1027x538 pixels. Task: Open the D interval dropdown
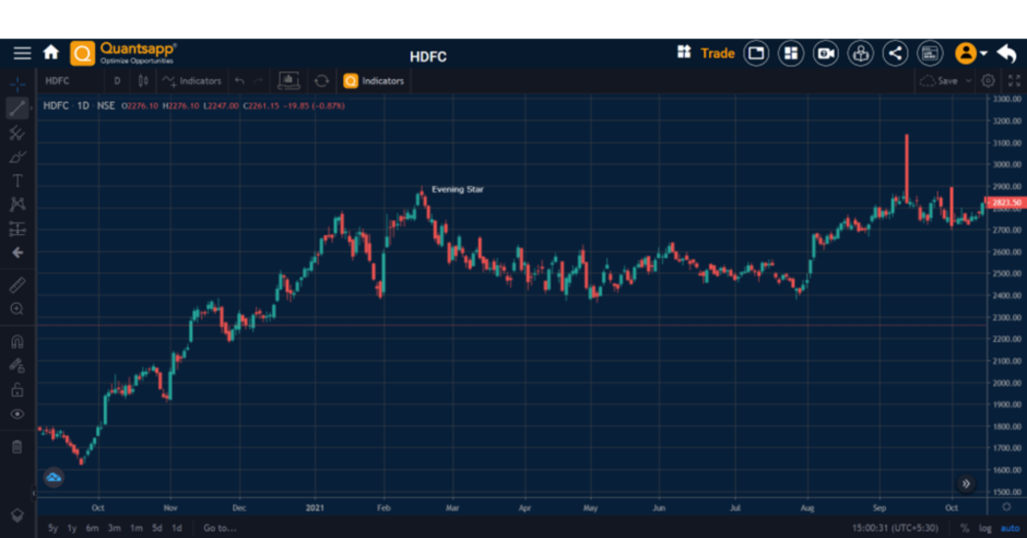pyautogui.click(x=117, y=81)
